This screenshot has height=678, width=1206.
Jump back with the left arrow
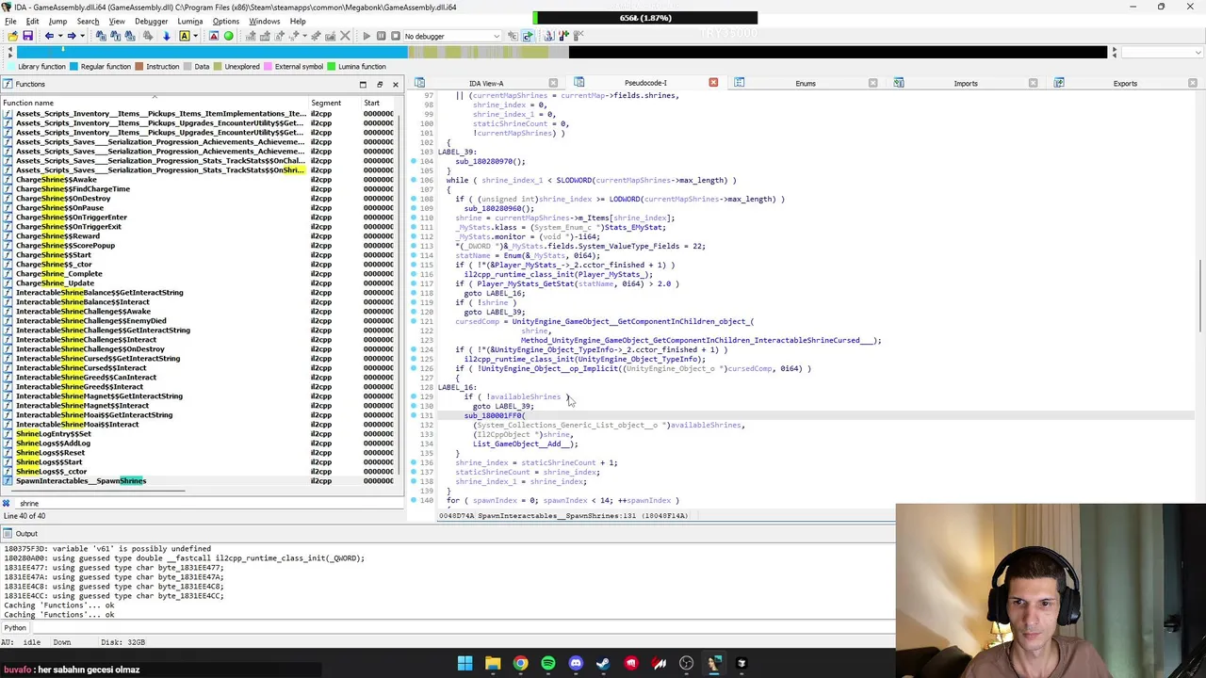pyautogui.click(x=49, y=36)
